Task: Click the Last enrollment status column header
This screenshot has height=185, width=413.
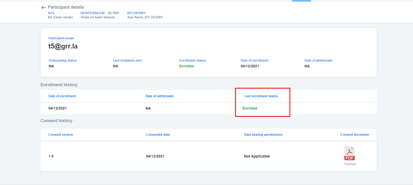Action: click(261, 96)
